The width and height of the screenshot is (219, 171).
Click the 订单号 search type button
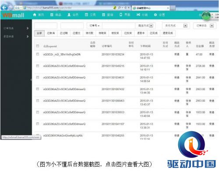click(95, 26)
